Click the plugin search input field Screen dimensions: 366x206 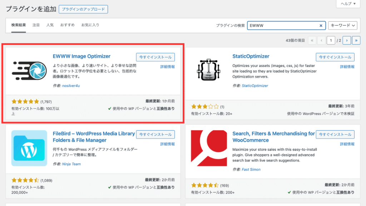click(x=282, y=26)
